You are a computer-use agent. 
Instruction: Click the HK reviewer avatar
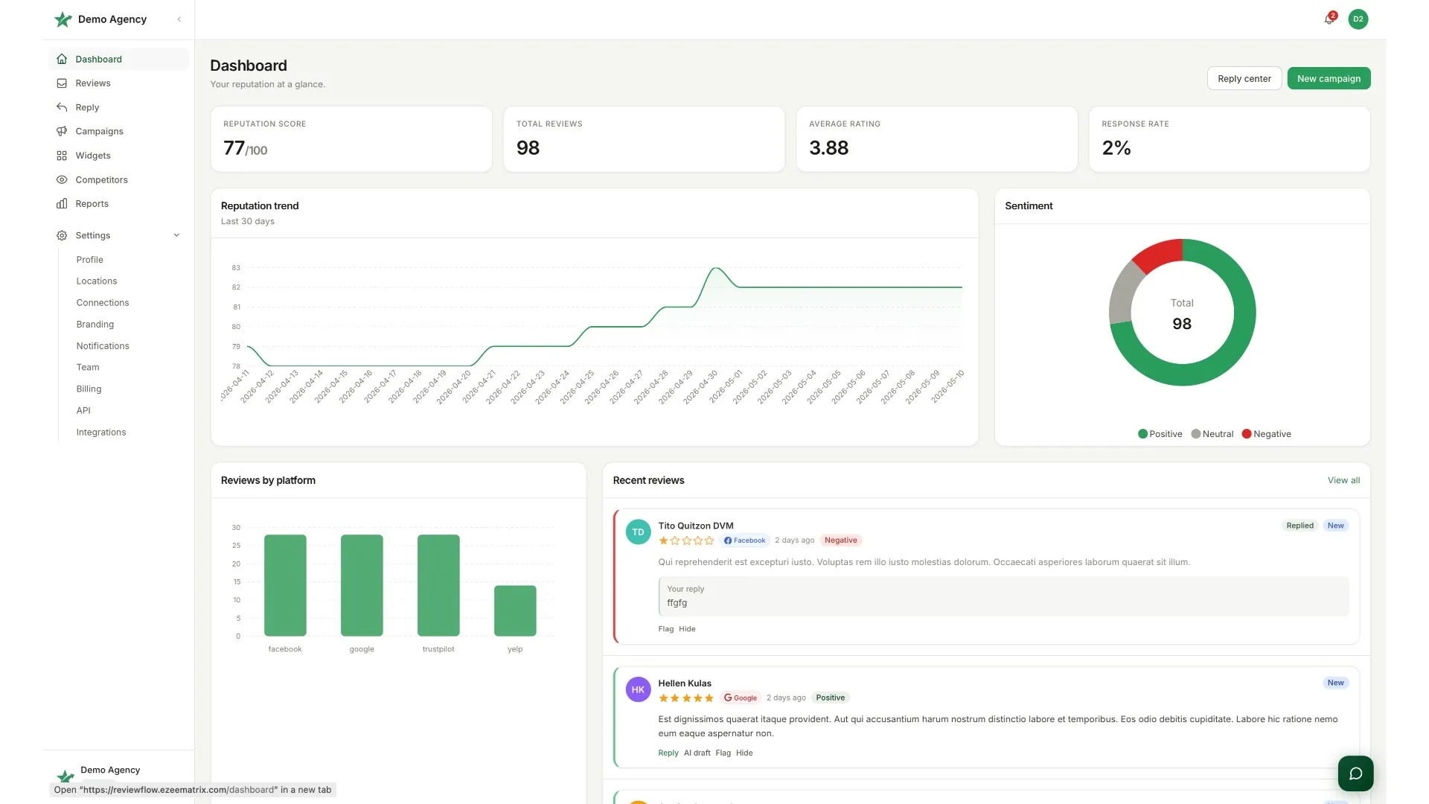638,689
